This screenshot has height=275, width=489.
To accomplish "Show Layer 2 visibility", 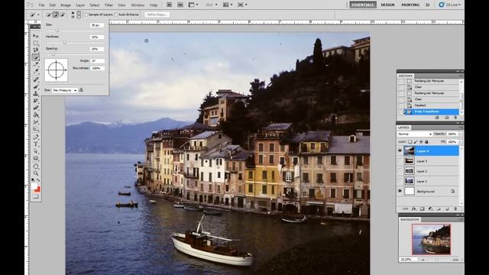I will click(400, 171).
